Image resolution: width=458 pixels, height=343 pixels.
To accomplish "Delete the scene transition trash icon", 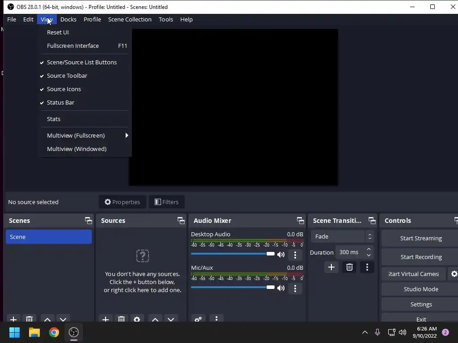I will [349, 267].
